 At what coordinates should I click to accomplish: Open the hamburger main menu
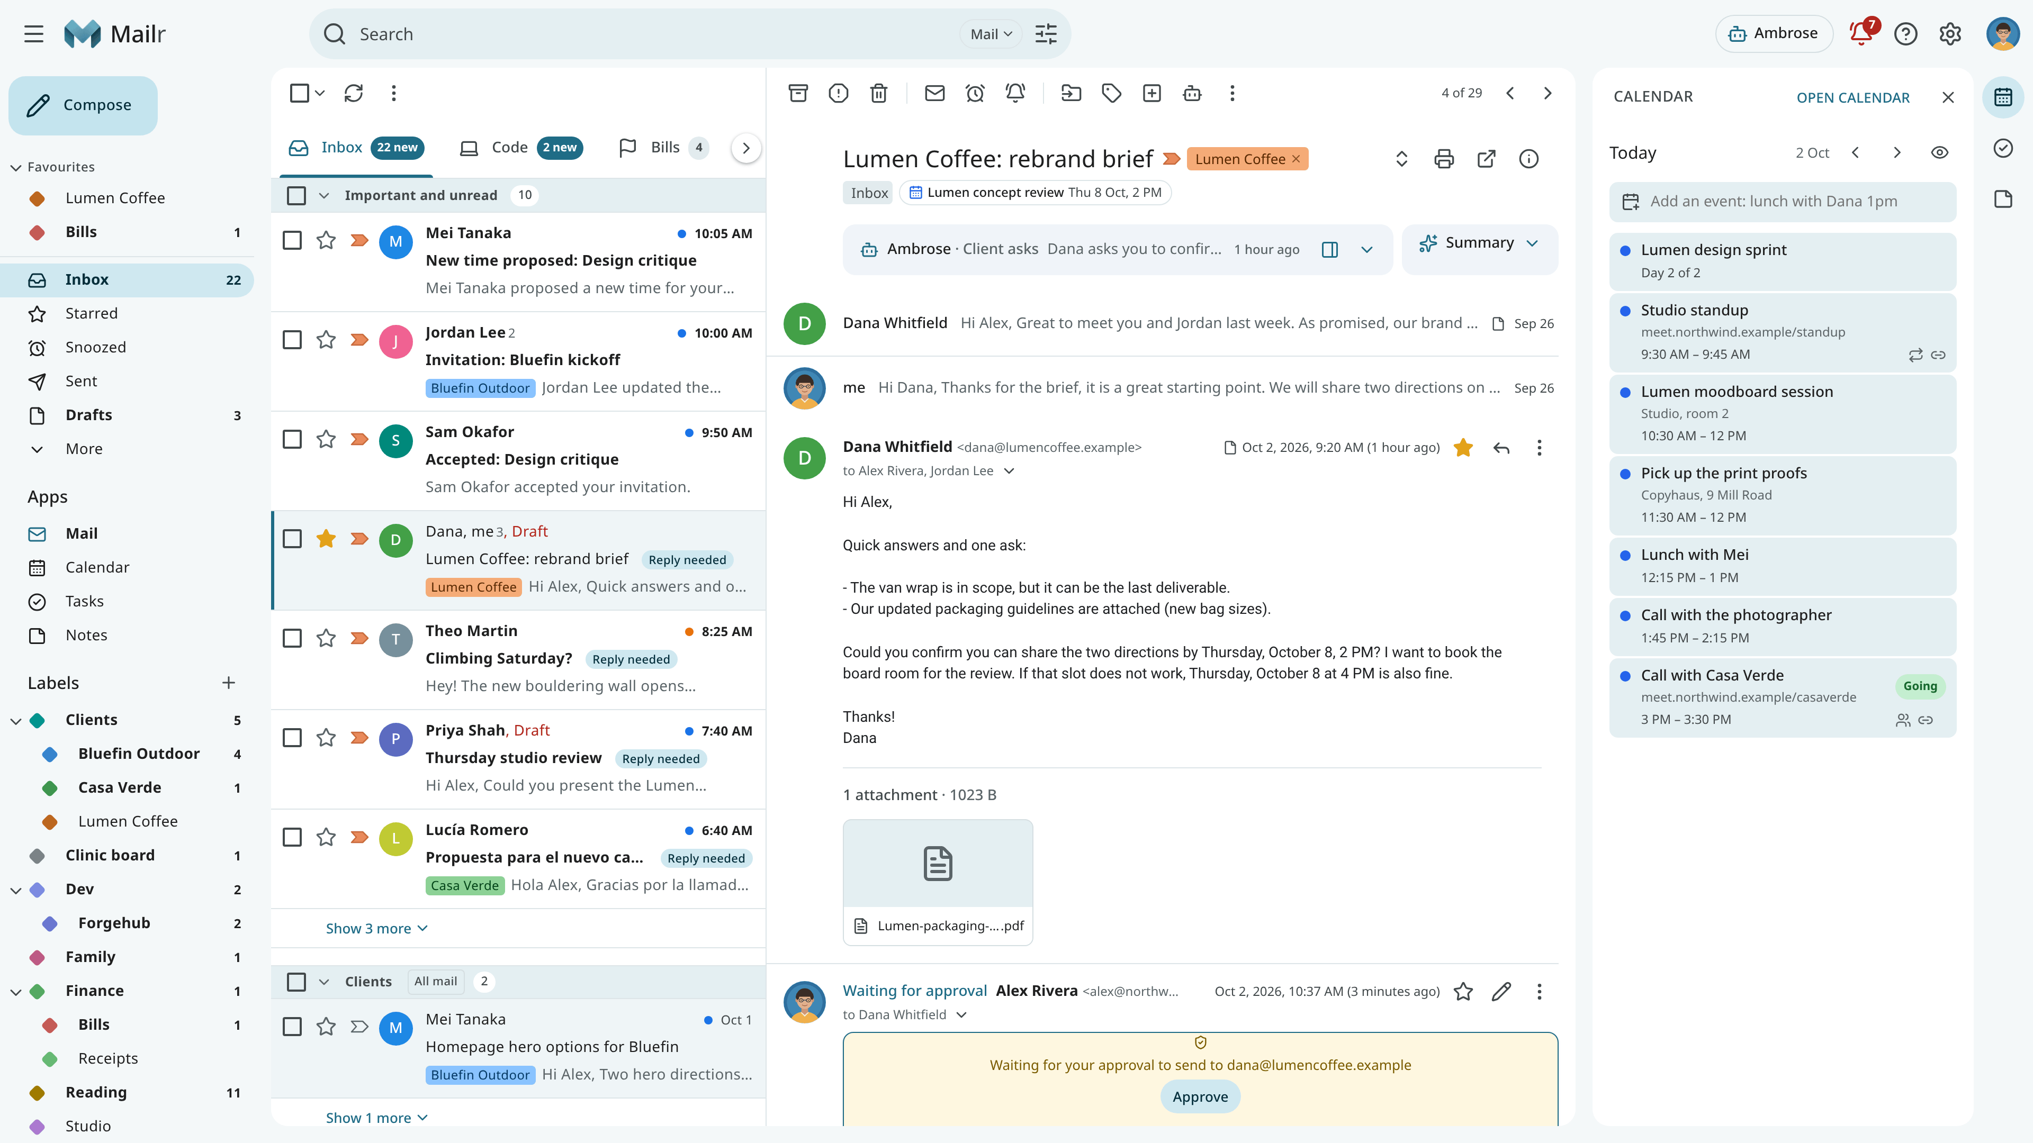coord(33,34)
